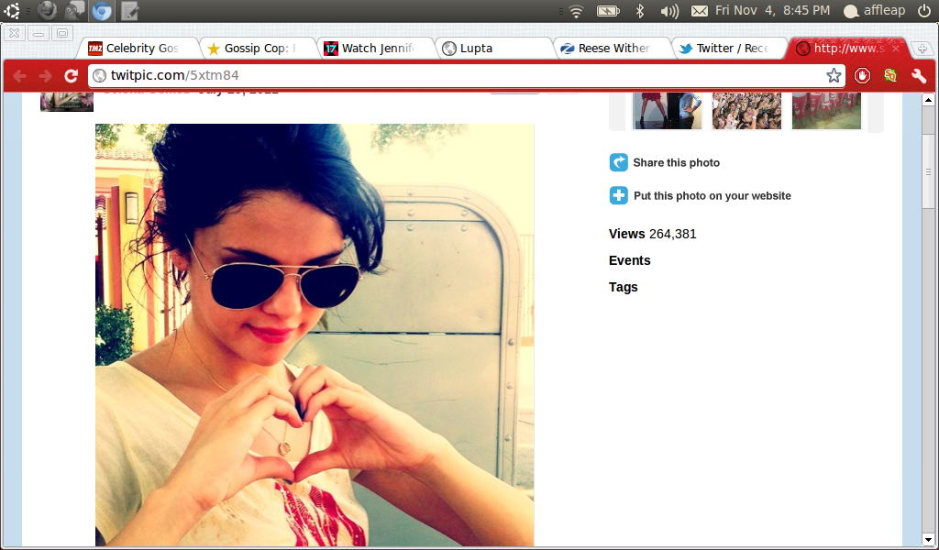Bookmark this page with the star icon
This screenshot has width=939, height=550.
[834, 75]
